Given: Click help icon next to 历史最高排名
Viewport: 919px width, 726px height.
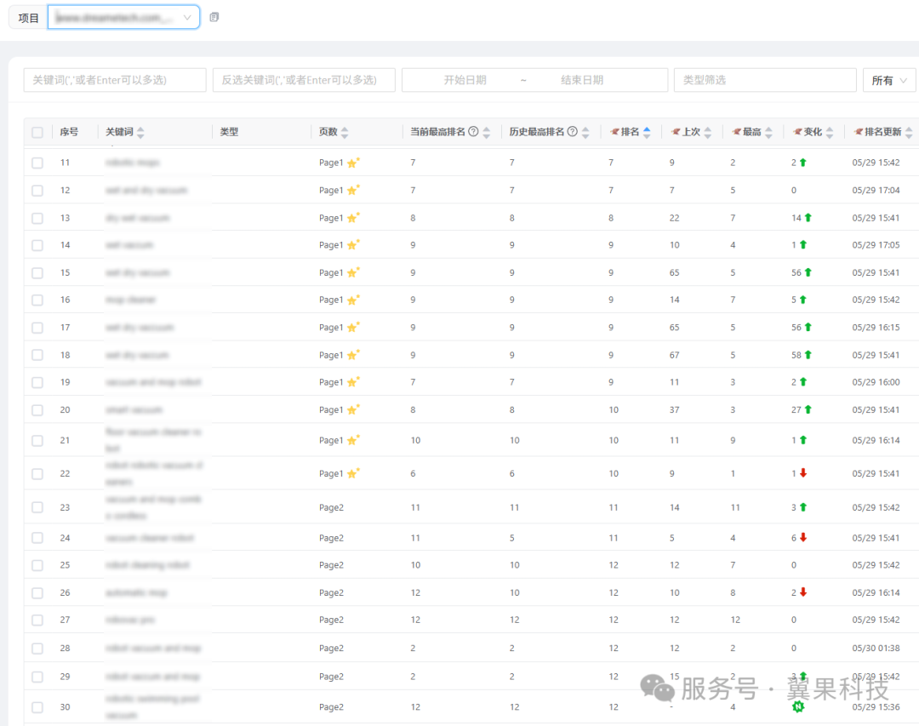Looking at the screenshot, I should click(x=573, y=132).
